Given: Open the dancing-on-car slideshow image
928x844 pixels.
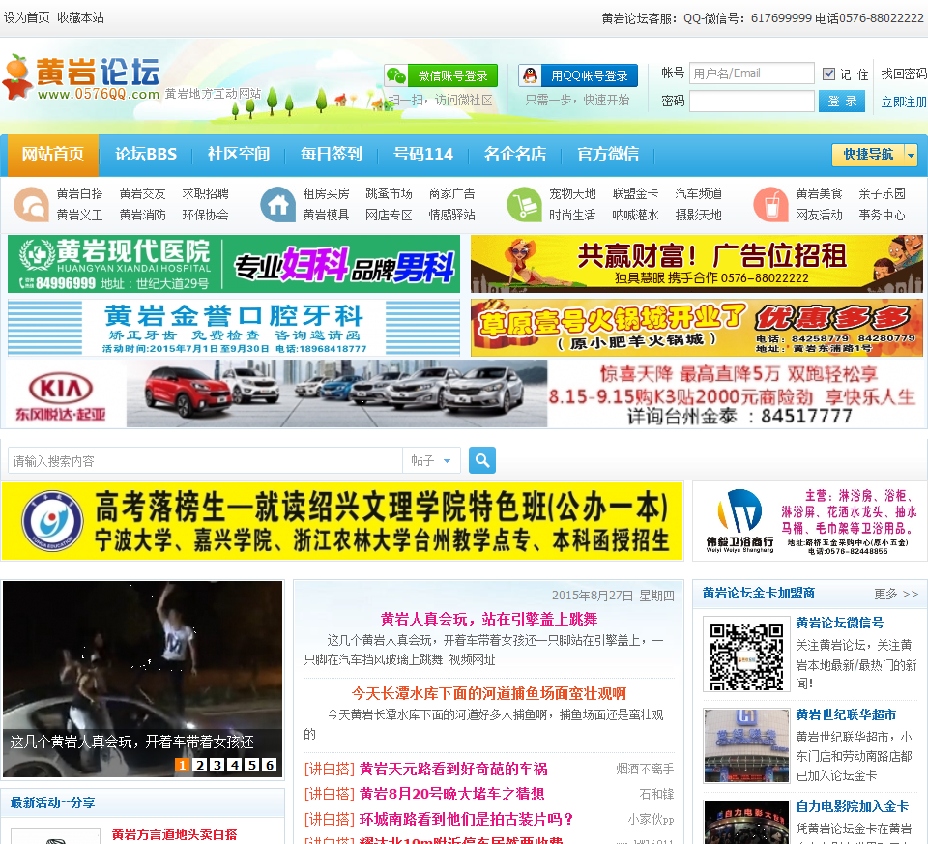Looking at the screenshot, I should (x=143, y=679).
